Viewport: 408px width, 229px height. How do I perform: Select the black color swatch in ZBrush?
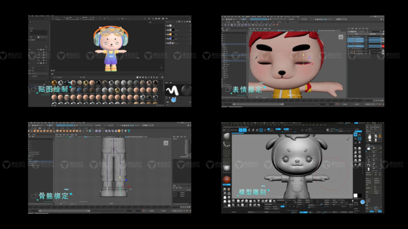click(360, 195)
